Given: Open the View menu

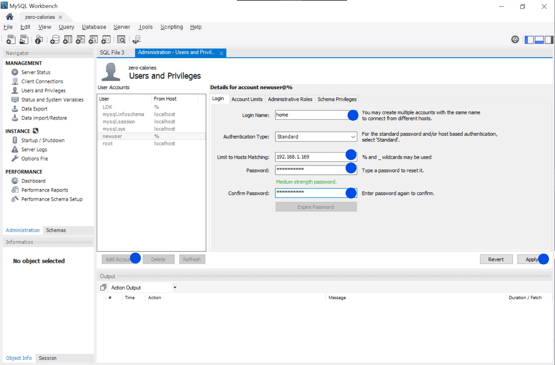Looking at the screenshot, I should 45,27.
